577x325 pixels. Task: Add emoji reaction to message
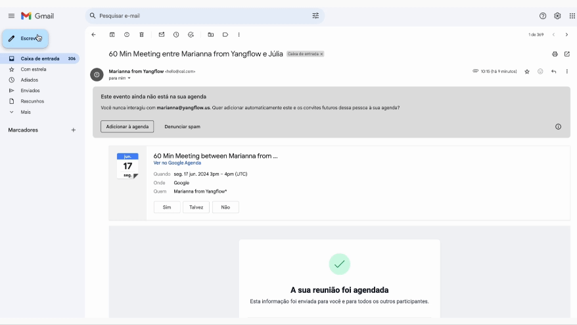click(540, 72)
